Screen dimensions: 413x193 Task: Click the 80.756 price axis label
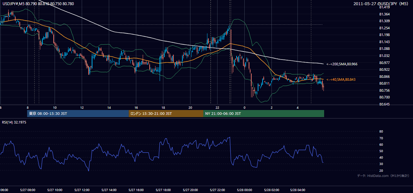tap(385, 90)
